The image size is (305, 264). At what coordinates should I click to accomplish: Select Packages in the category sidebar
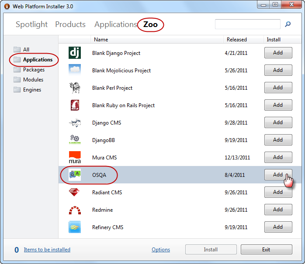point(34,70)
